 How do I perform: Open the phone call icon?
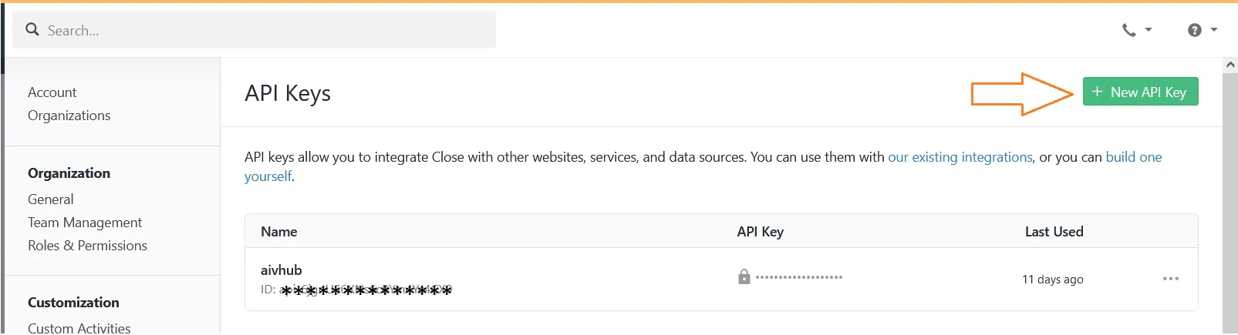point(1128,30)
